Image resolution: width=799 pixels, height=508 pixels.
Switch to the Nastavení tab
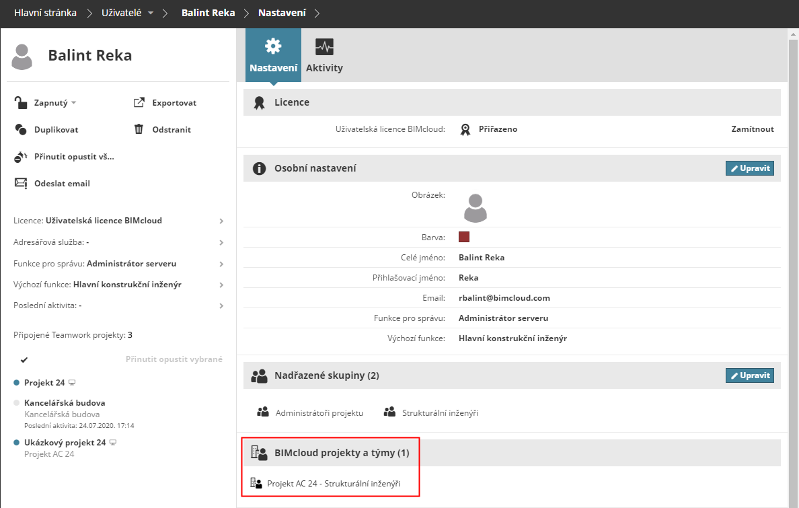click(273, 56)
